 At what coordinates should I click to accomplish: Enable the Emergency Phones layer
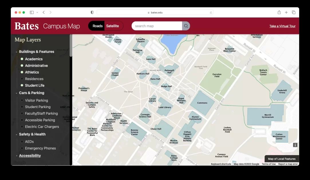[22, 148]
